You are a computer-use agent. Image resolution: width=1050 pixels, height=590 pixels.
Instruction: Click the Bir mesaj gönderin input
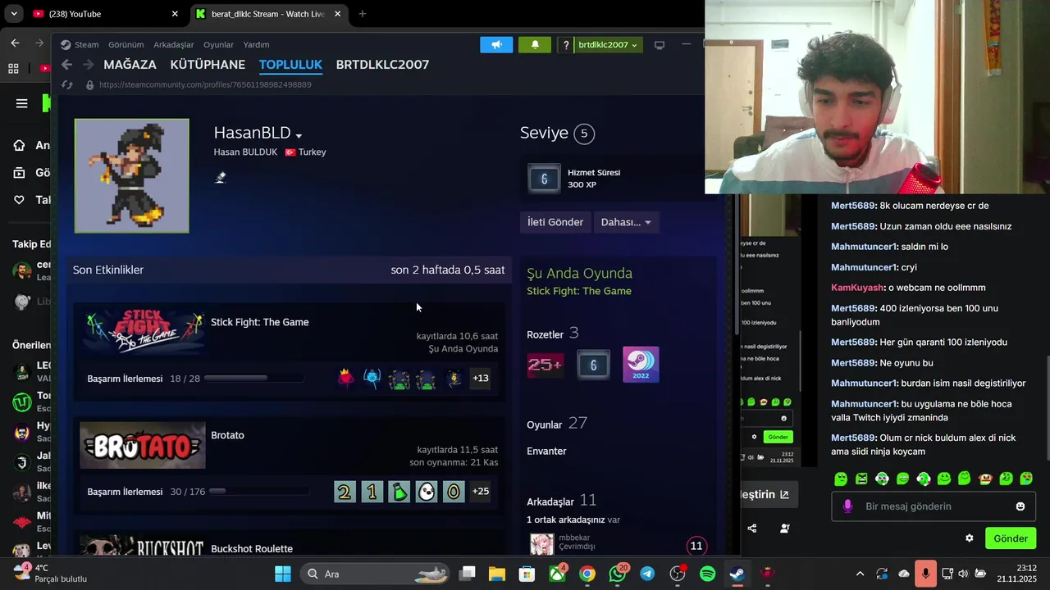(934, 506)
